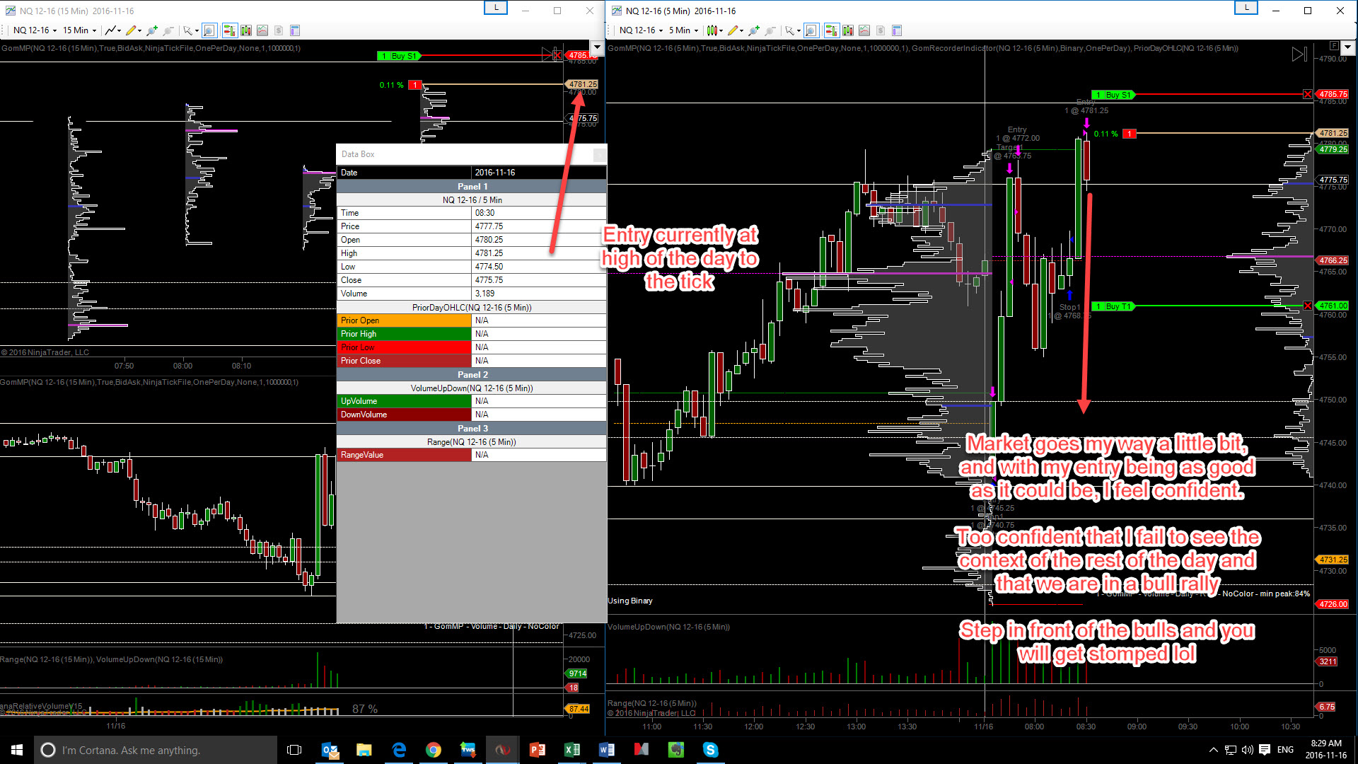Open the 15 Min interval dropdown
Image resolution: width=1358 pixels, height=764 pixels.
[x=80, y=30]
